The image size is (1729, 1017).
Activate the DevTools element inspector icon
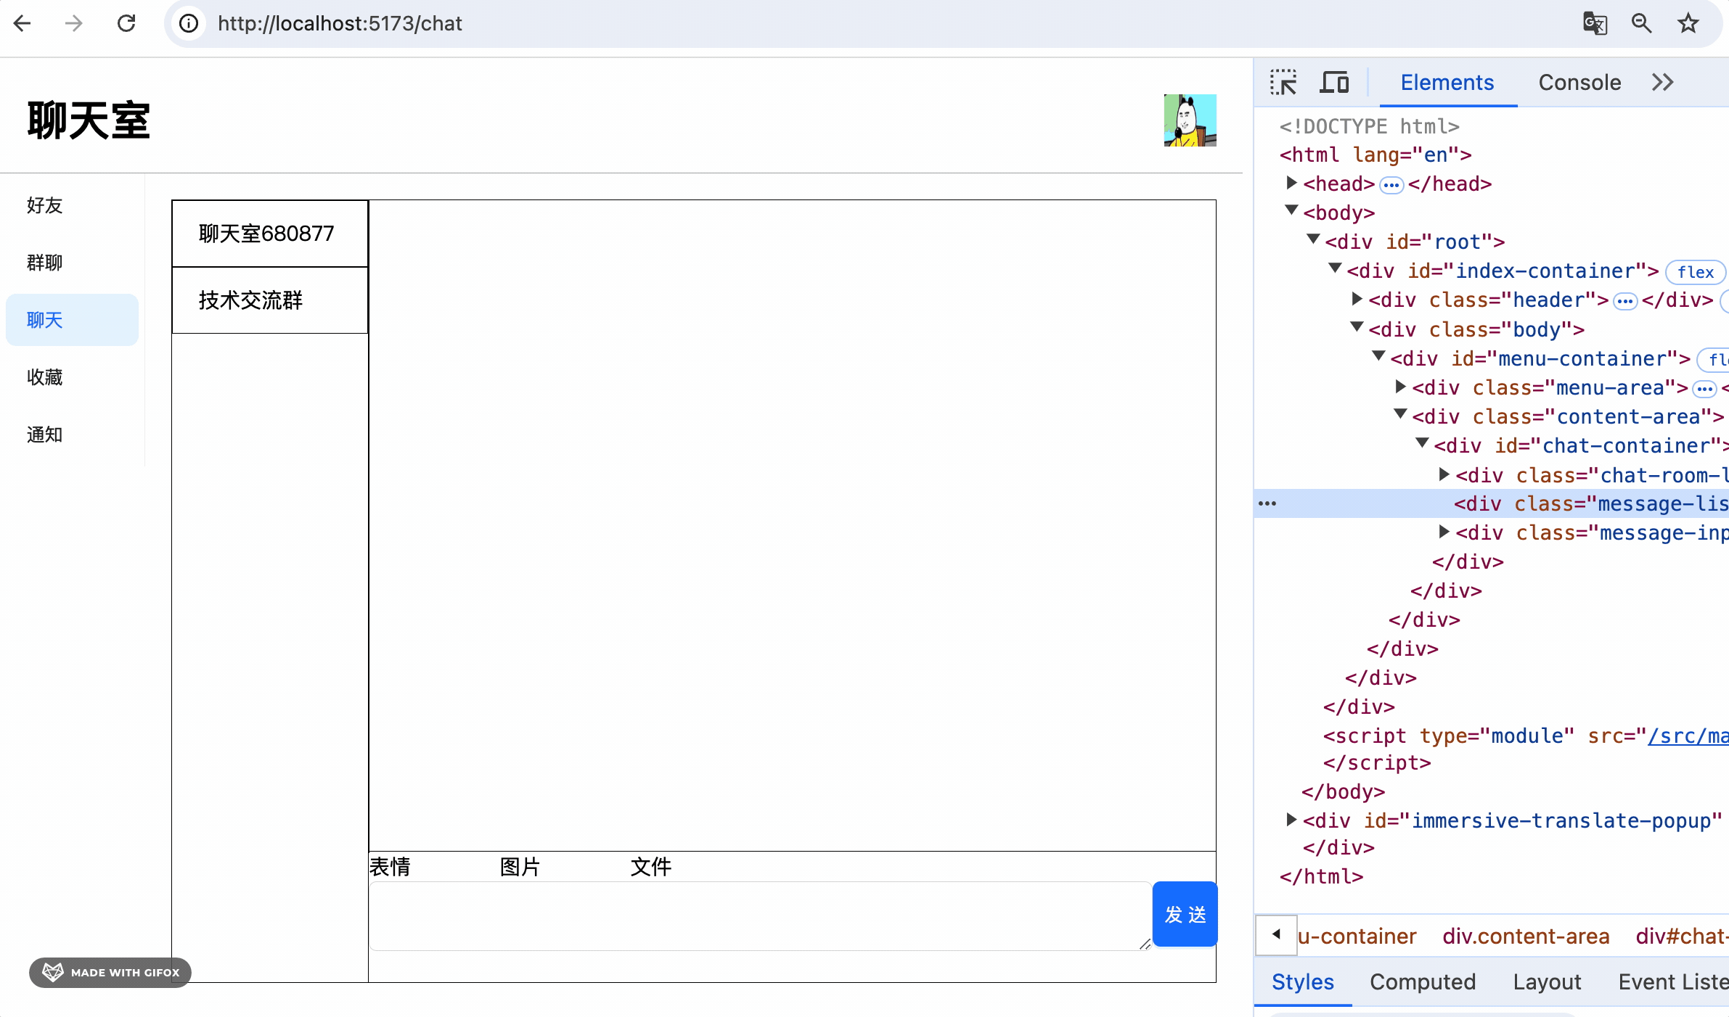pos(1283,82)
